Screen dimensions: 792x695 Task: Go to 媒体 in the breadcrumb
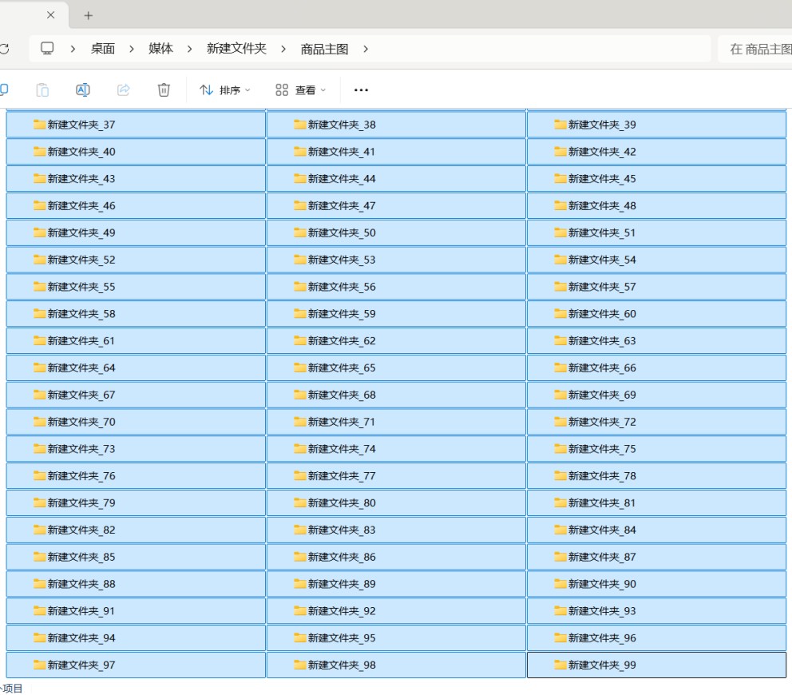pyautogui.click(x=160, y=49)
